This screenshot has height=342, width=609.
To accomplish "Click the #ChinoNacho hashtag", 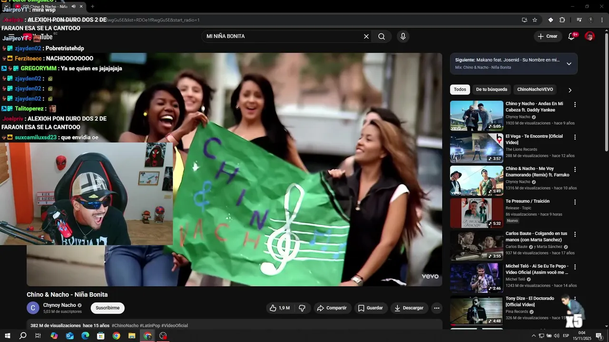I will pyautogui.click(x=125, y=325).
